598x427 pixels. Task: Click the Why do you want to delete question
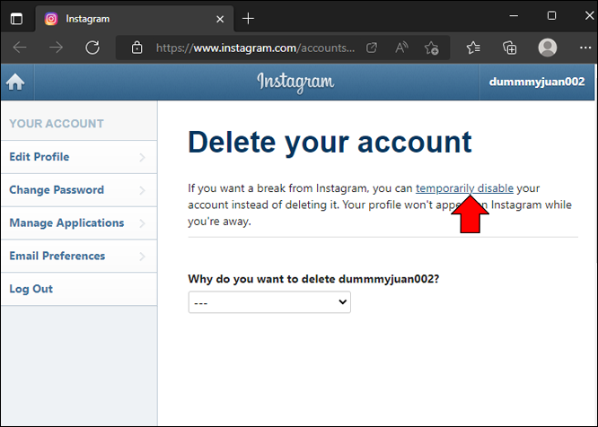click(313, 279)
